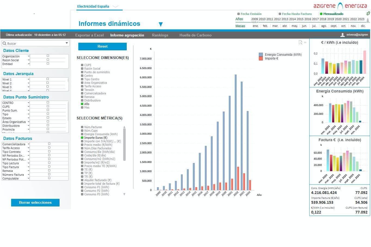Switch to Huella de Carbono tab
Screen dimensions: 371x247
coord(195,35)
